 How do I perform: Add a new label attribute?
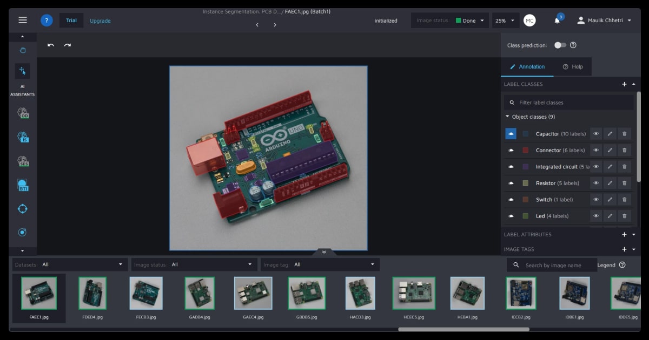624,235
